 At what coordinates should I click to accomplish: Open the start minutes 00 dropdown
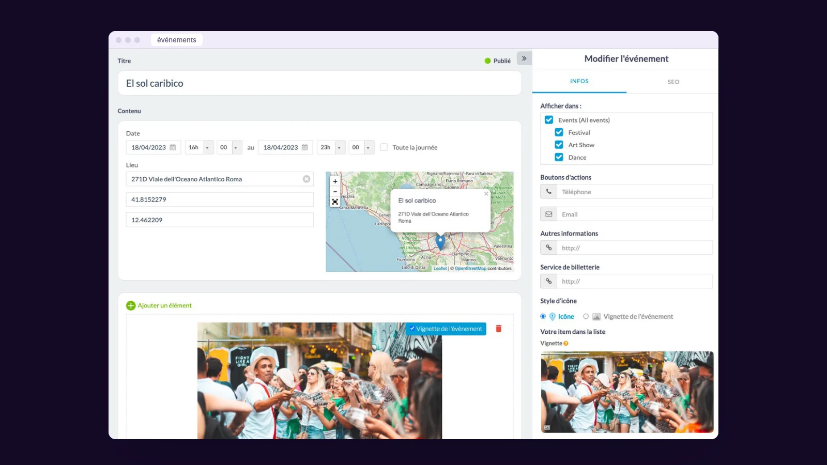pos(229,147)
